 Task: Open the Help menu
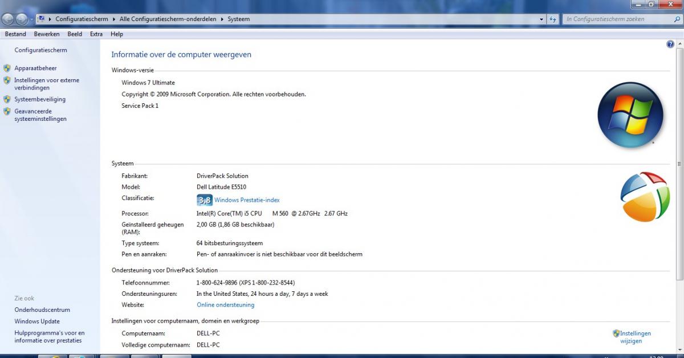point(117,34)
